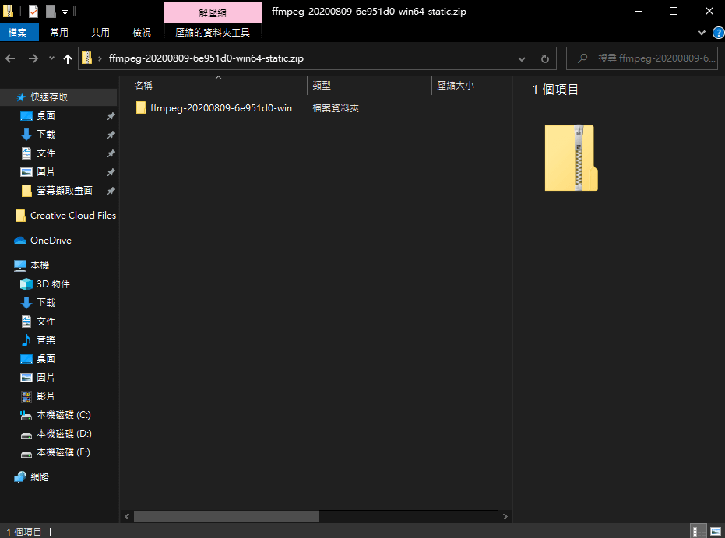Click the ffmpeg zip path in address bar

pos(206,58)
